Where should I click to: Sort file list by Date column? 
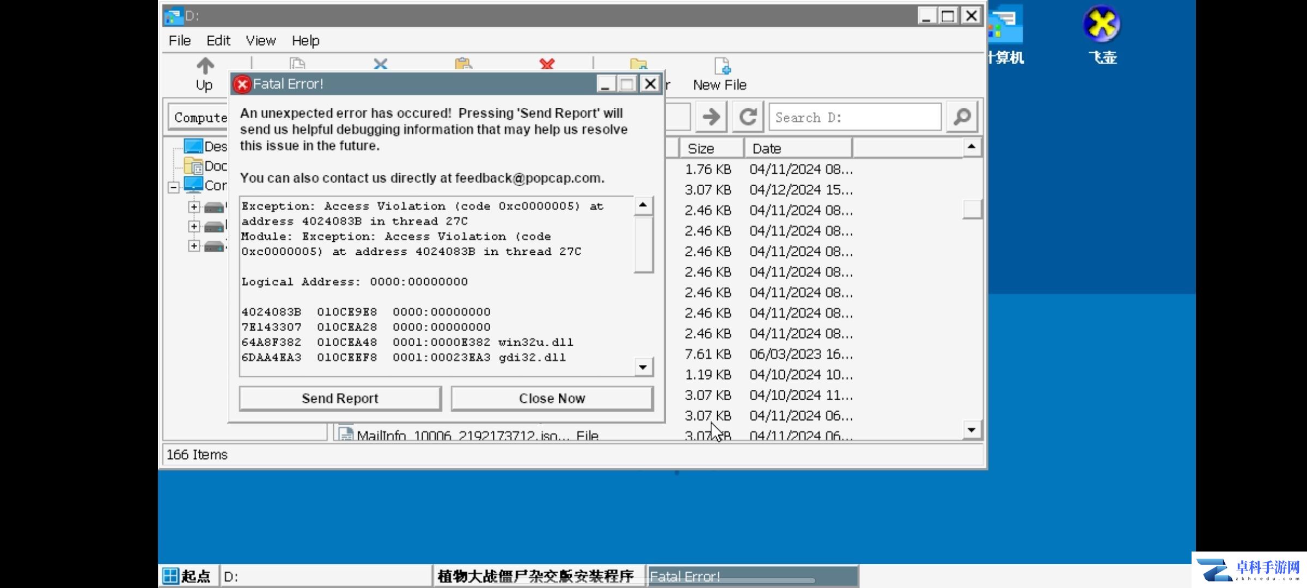(798, 148)
